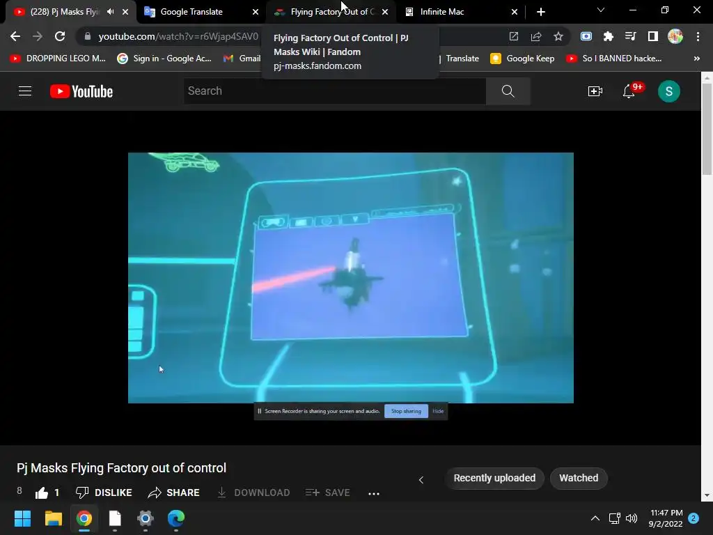Click the DOWNLOAD button
Screen dimensions: 713x535
[x=253, y=493]
